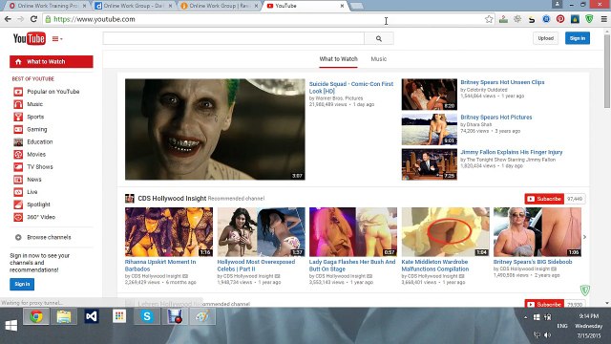Open the 360° Video icon in sidebar
This screenshot has width=611, height=344.
(18, 217)
